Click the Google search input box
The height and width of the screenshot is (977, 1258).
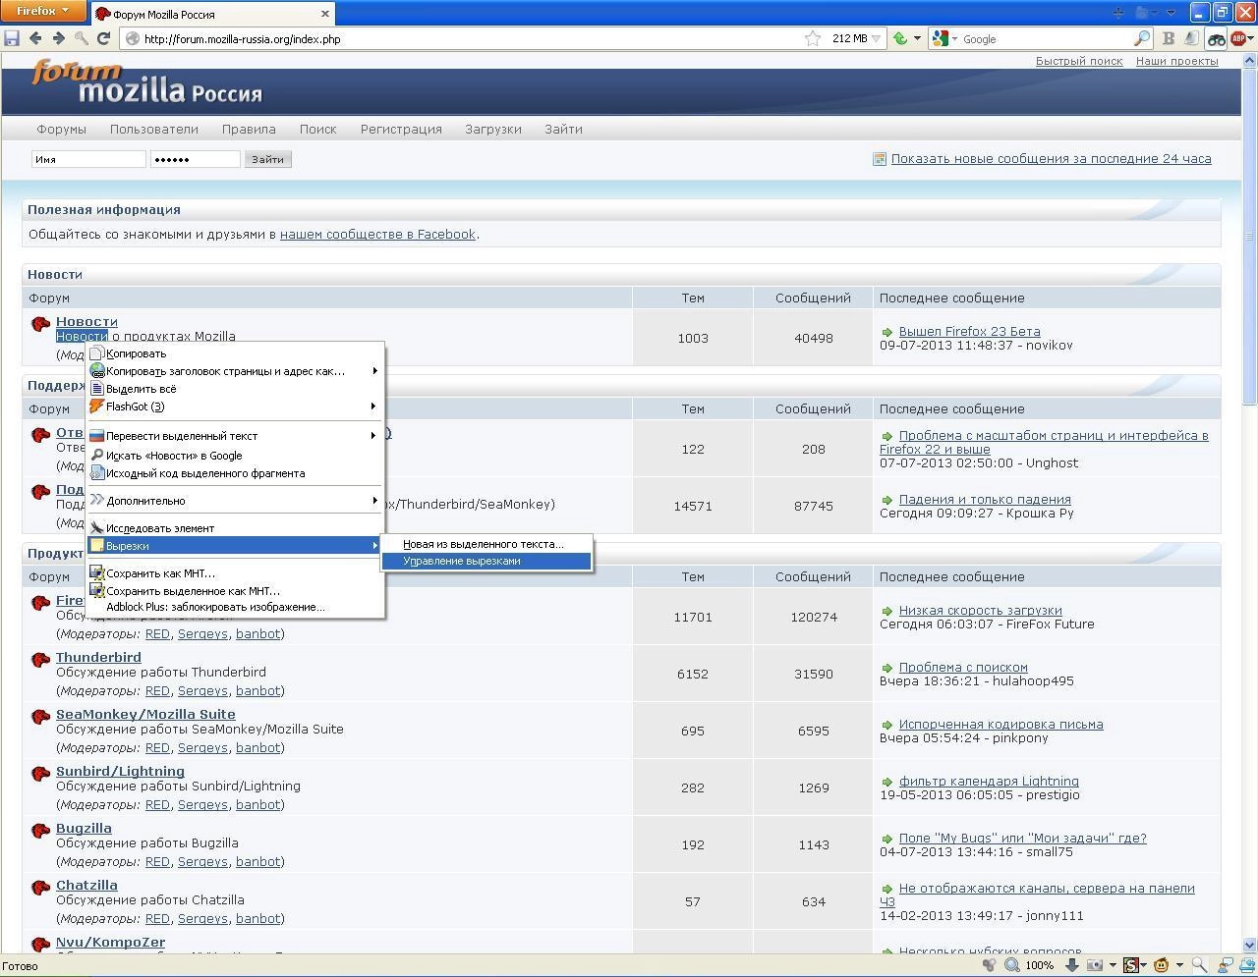[1042, 39]
